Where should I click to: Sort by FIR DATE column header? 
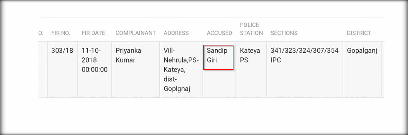point(93,33)
